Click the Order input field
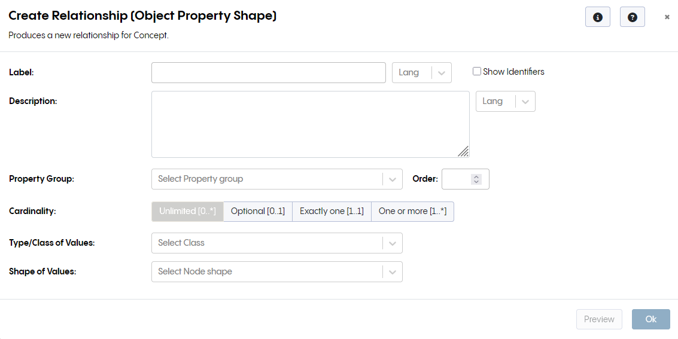The width and height of the screenshot is (678, 339). pyautogui.click(x=457, y=179)
